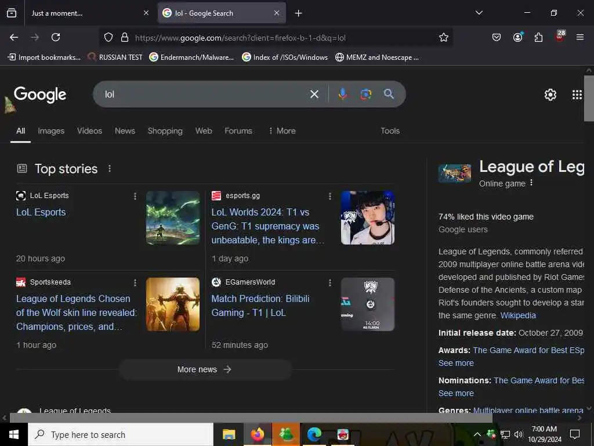Bookmark this page with the star icon

(444, 37)
